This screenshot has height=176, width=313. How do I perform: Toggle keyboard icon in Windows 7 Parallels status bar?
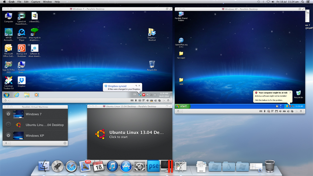[132, 100]
